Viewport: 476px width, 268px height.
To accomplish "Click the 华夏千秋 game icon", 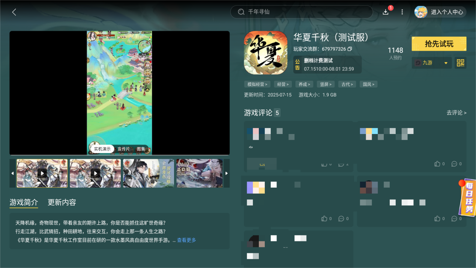I will [x=266, y=53].
